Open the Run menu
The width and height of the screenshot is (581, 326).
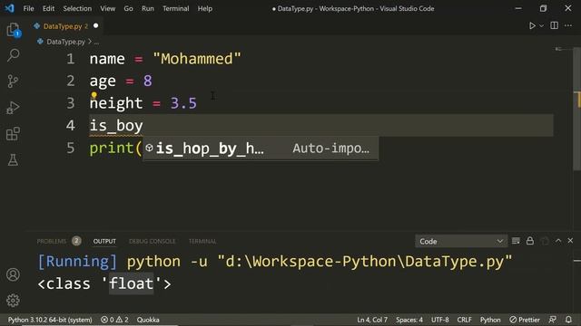click(x=147, y=8)
